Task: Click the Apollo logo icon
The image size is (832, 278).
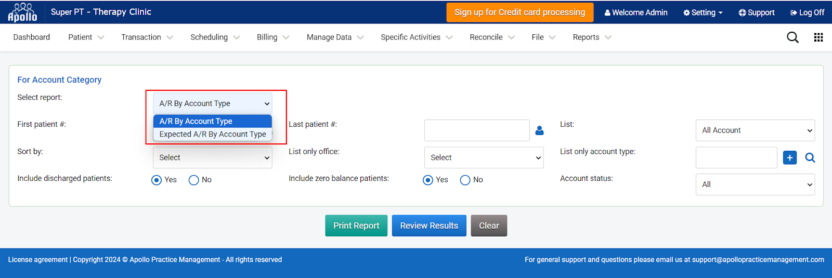Action: [22, 12]
